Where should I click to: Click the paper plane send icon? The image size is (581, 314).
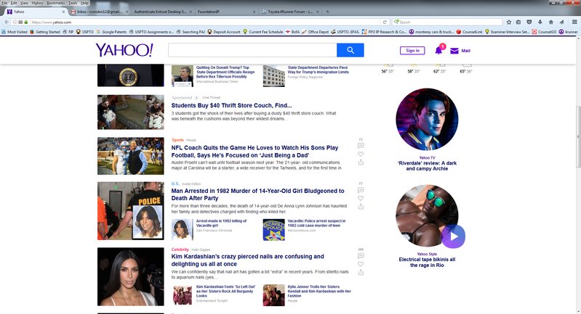(x=562, y=22)
